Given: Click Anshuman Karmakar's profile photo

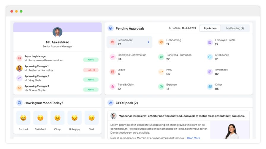Looking at the screenshot, I should point(19,68).
